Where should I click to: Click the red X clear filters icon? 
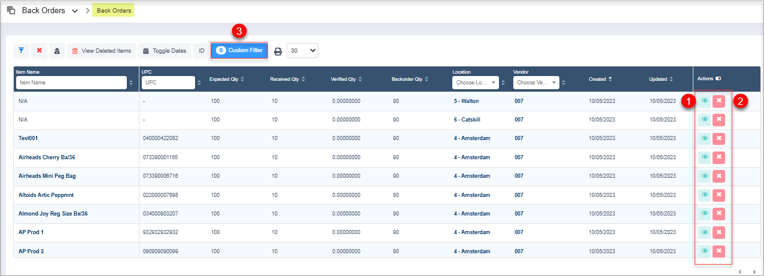pos(39,51)
